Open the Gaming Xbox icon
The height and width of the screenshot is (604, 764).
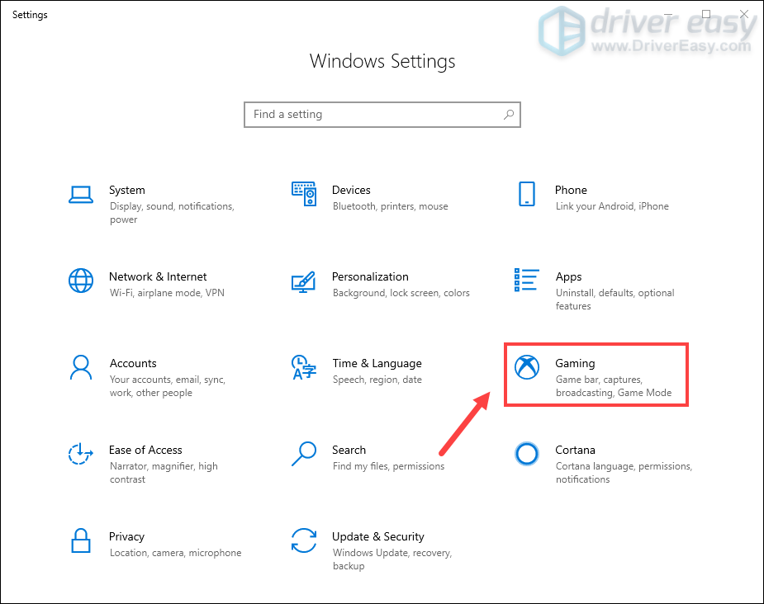pos(526,367)
